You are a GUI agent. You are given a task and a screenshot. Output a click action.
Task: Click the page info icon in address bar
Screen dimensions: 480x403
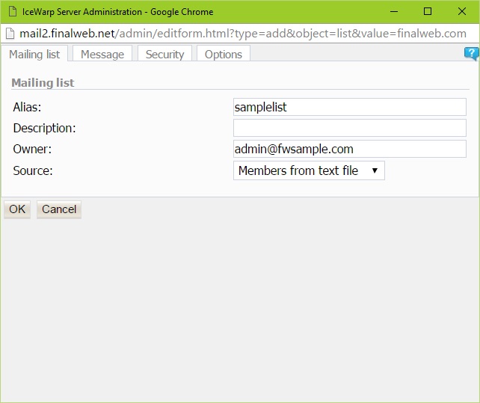coord(10,34)
